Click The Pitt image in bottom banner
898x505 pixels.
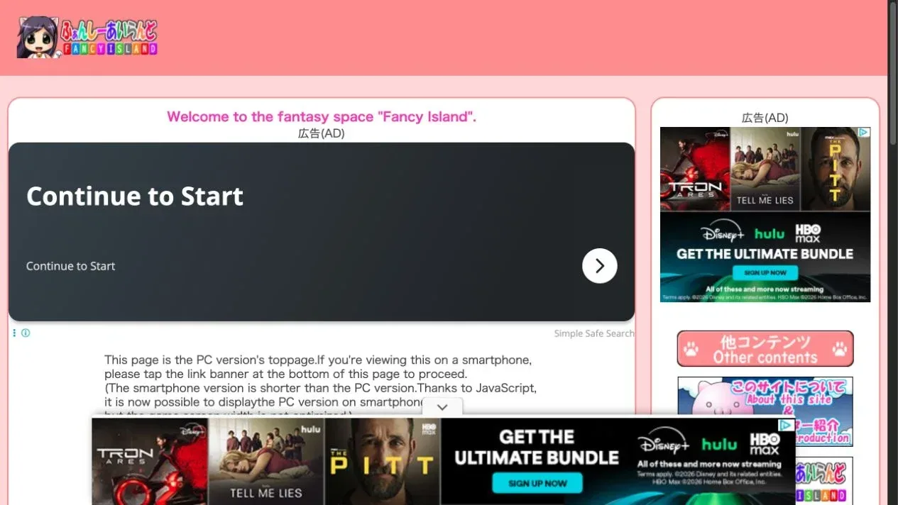click(x=383, y=461)
